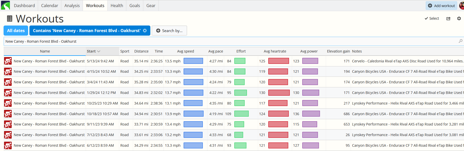Switch to the Analysis tab

72,6
